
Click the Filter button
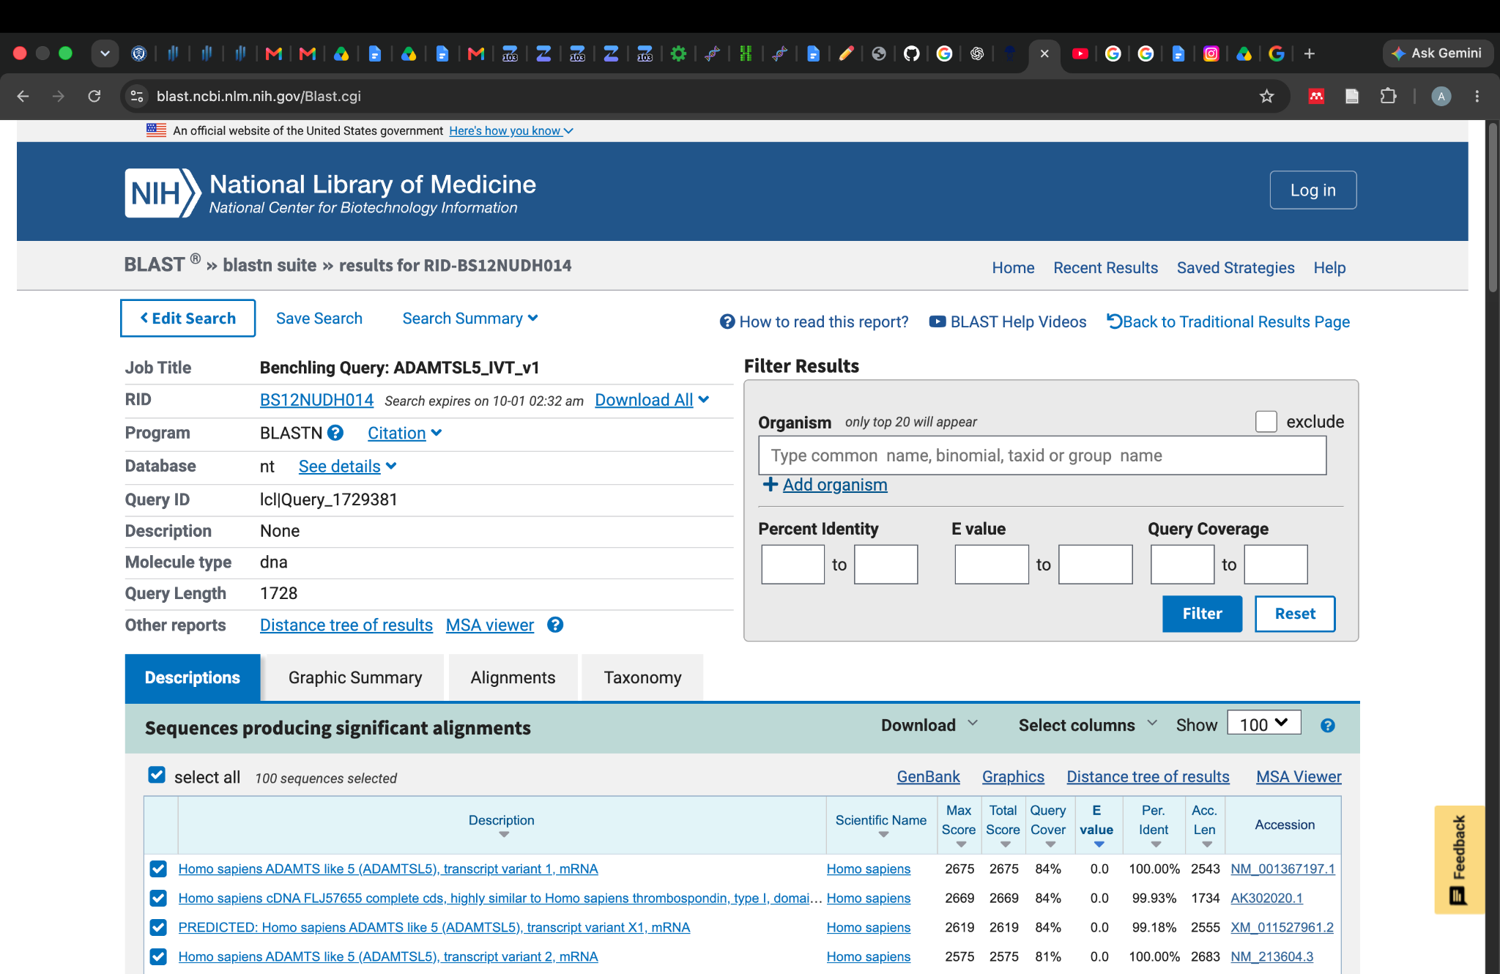coord(1202,614)
